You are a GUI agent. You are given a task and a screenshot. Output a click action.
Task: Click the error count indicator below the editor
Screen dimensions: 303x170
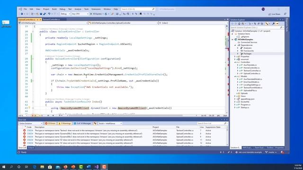34,115
